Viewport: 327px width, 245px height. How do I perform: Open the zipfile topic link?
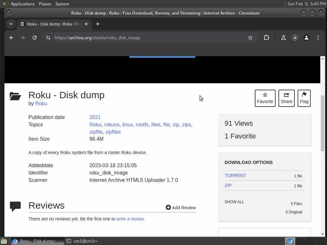pos(96,132)
